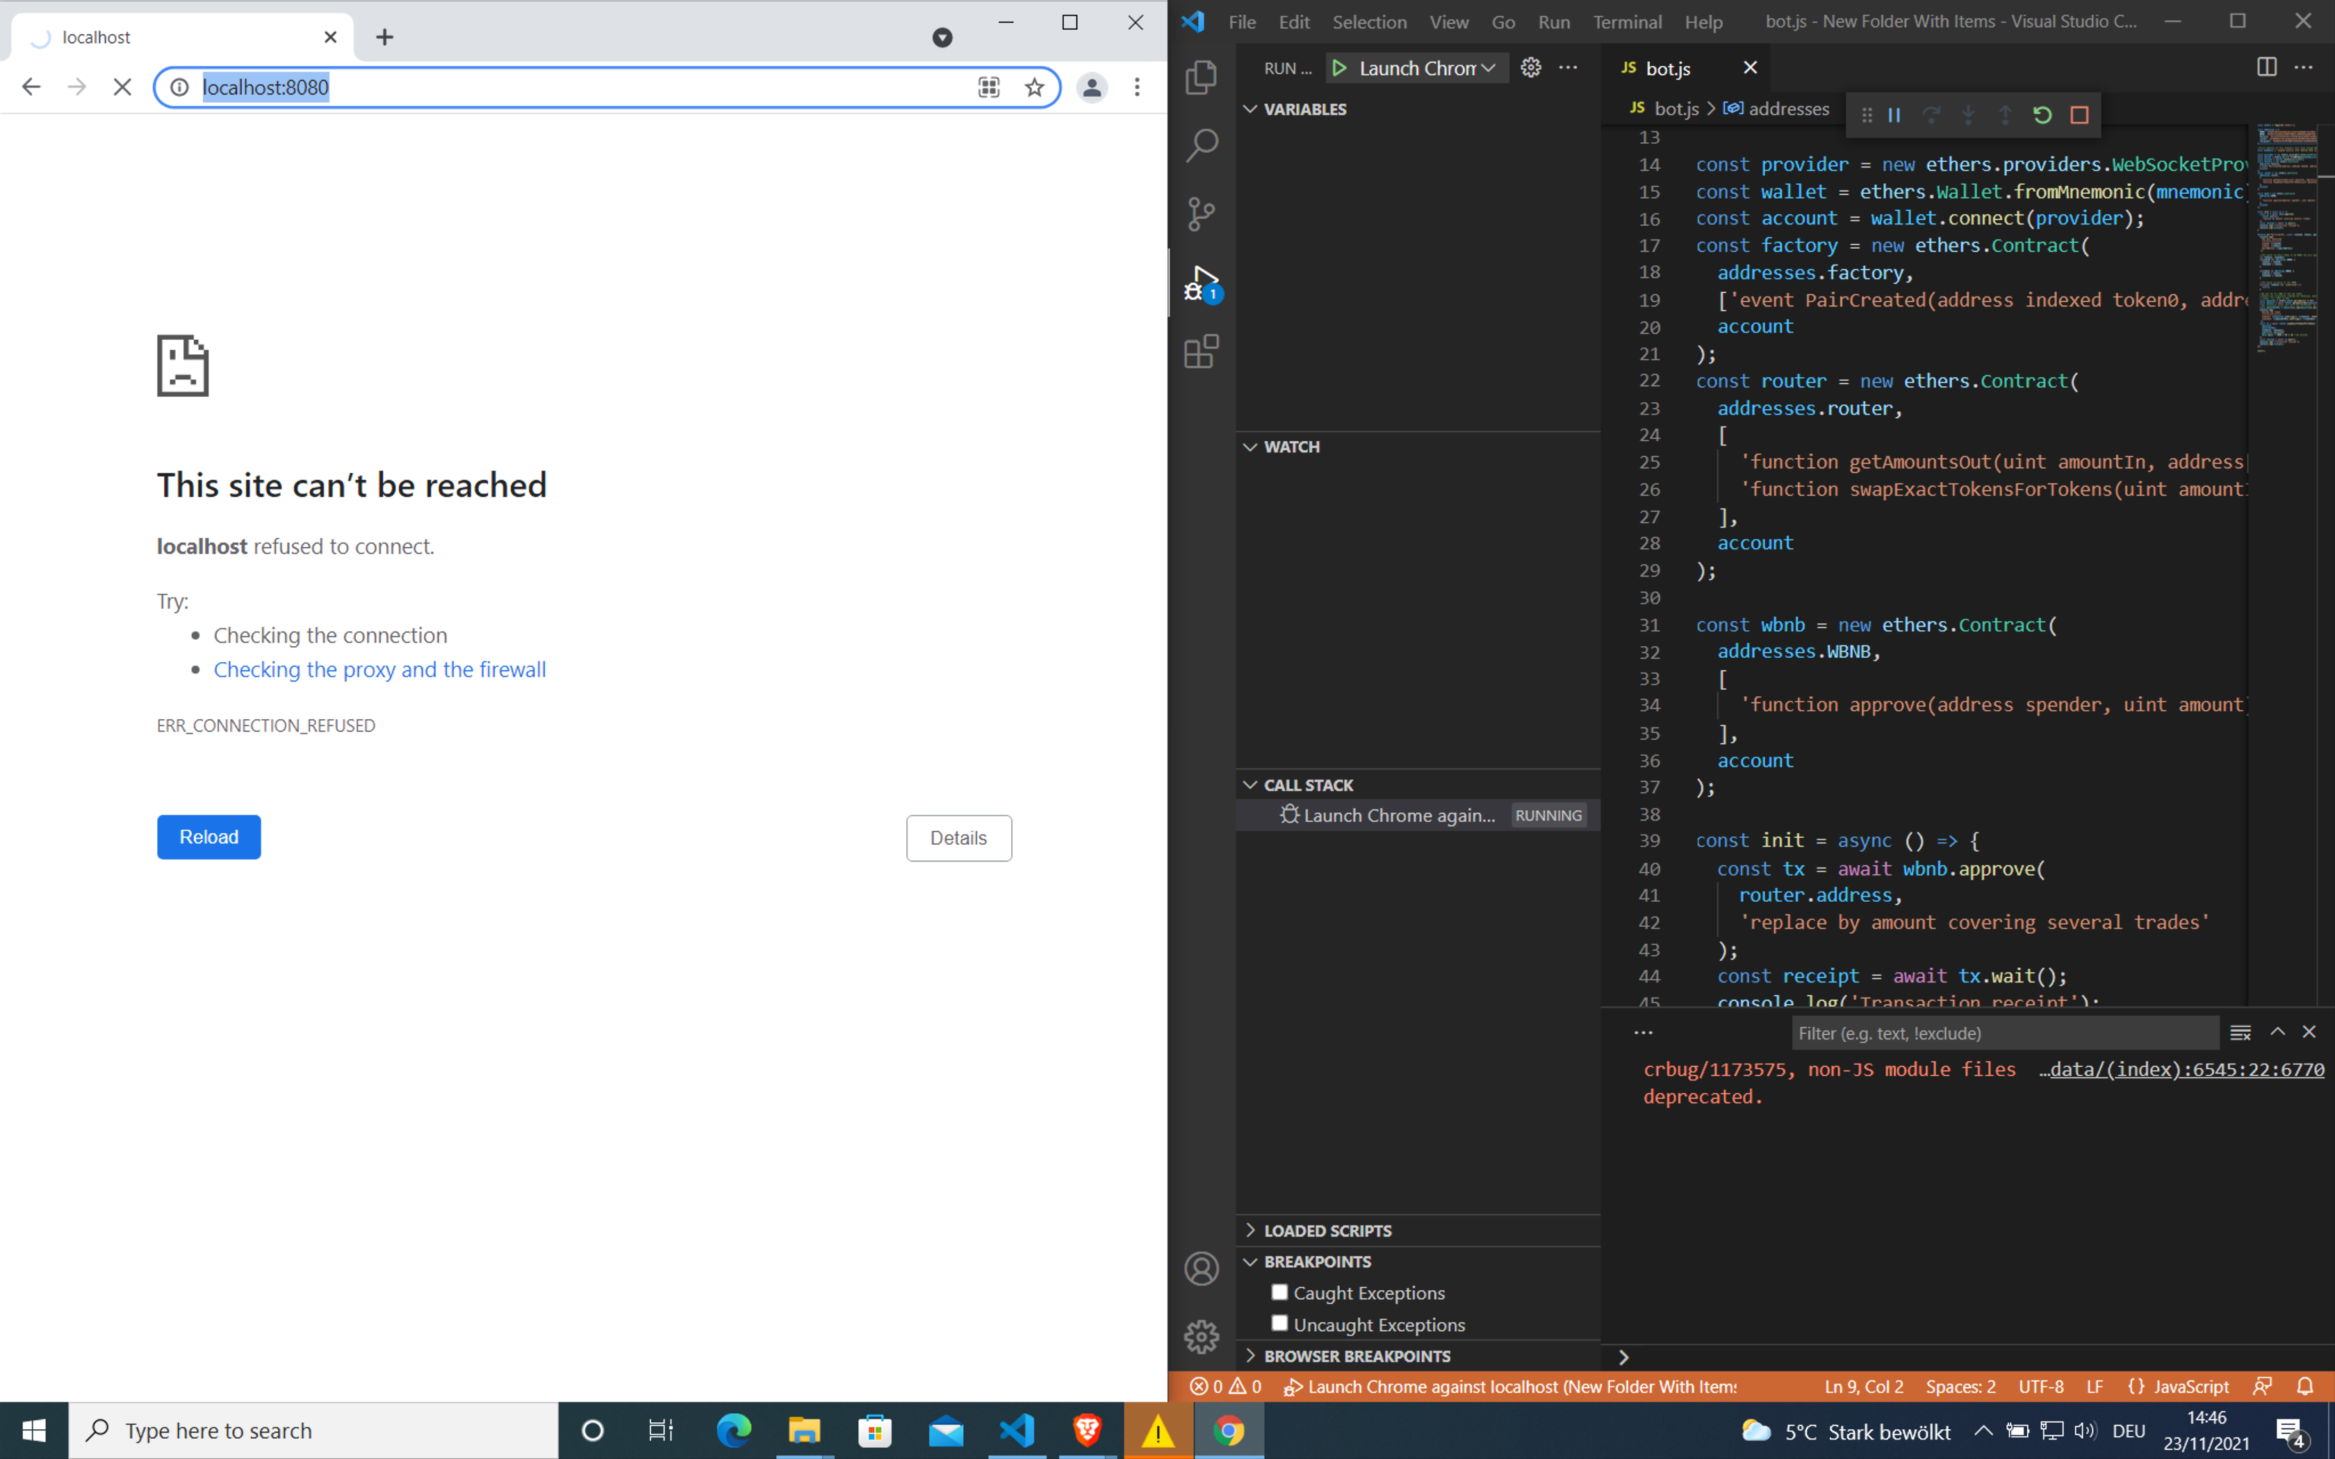Click the QR code icon in address bar
Image resolution: width=2335 pixels, height=1459 pixels.
(x=988, y=88)
